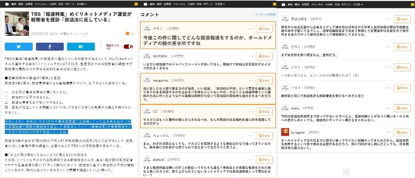Toggle the 用語リンク (β) switch
The width and height of the screenshot is (415, 178).
coord(128,47)
